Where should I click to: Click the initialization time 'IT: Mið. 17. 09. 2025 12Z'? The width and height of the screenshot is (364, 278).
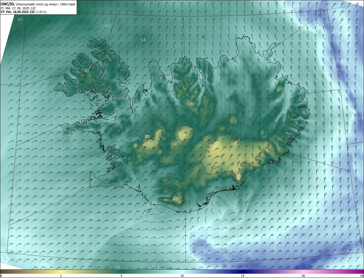pos(18,8)
